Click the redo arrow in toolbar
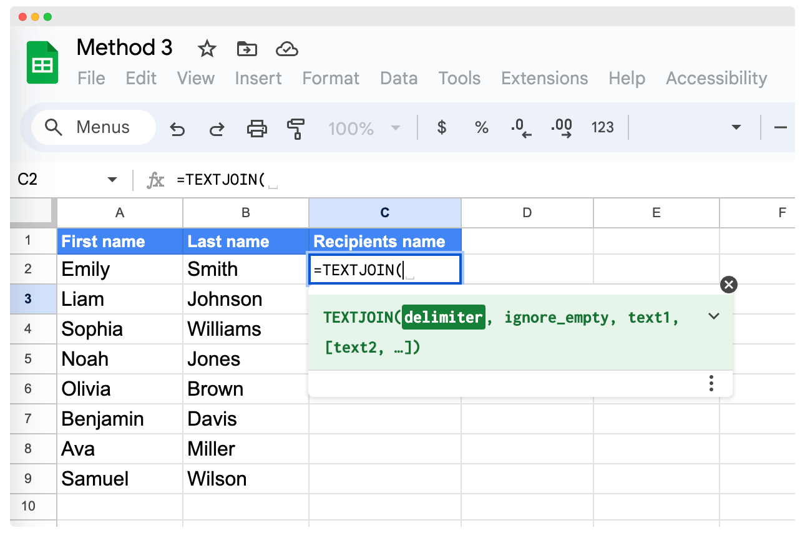The width and height of the screenshot is (805, 533). (217, 129)
